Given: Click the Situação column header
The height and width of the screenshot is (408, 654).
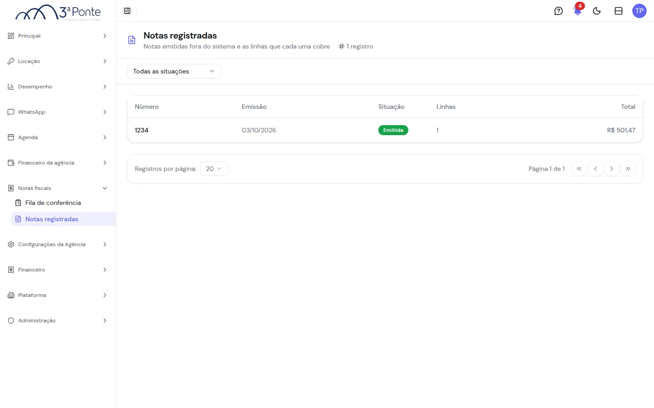Looking at the screenshot, I should (x=391, y=107).
